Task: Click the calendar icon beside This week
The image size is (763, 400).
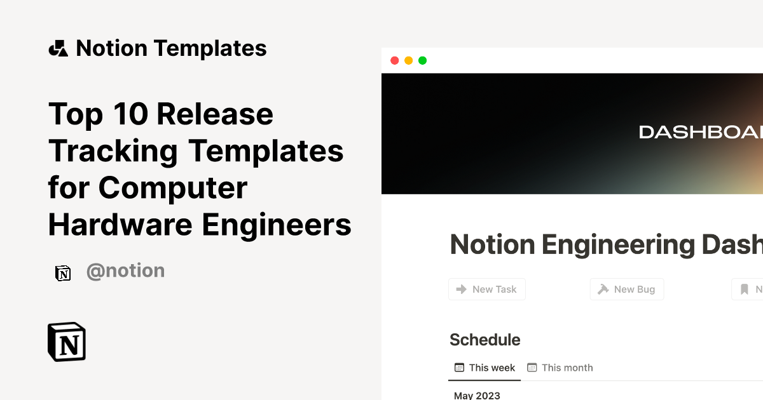Action: coord(458,367)
